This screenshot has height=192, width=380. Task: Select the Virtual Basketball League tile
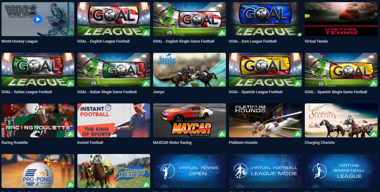[341, 171]
